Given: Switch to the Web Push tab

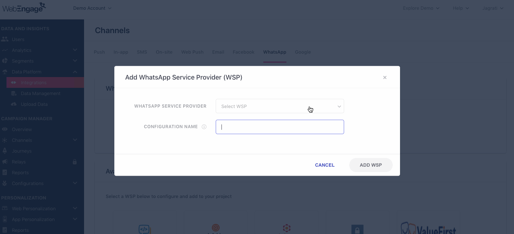Looking at the screenshot, I should coord(192,52).
